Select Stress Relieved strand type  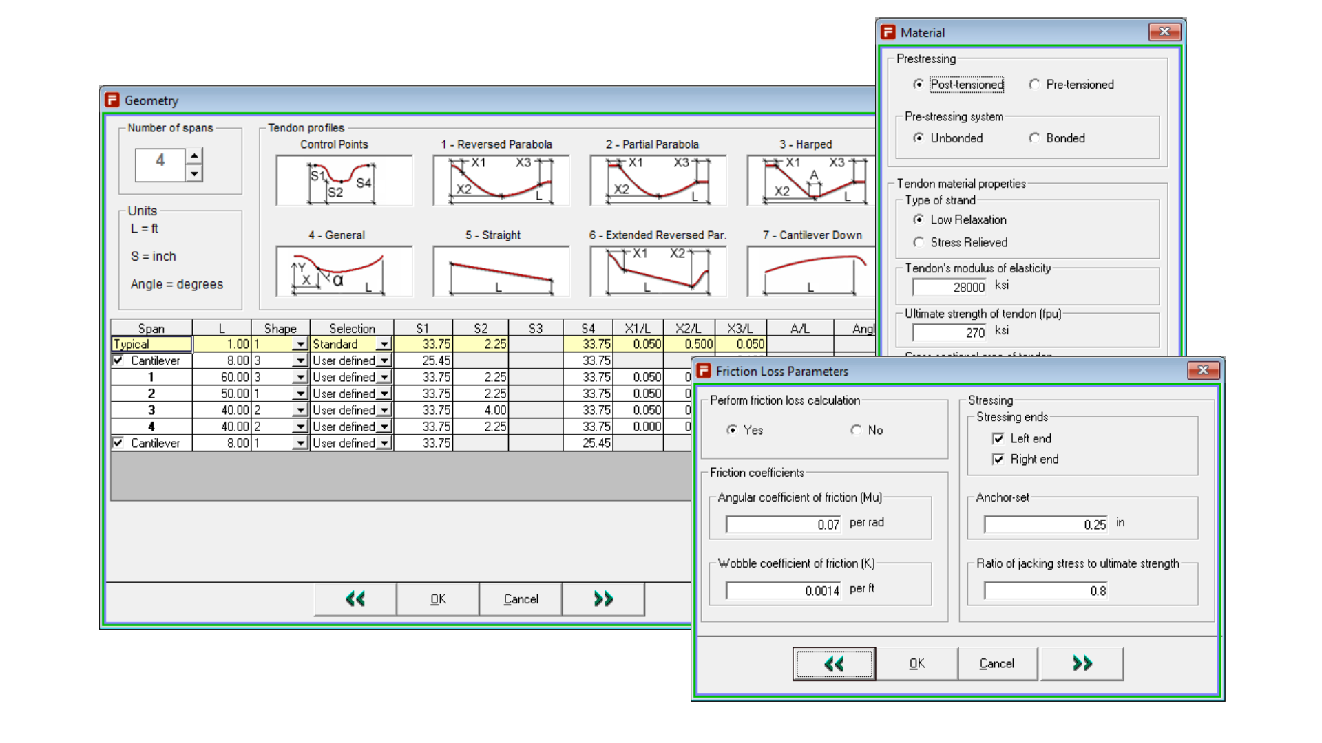click(919, 242)
